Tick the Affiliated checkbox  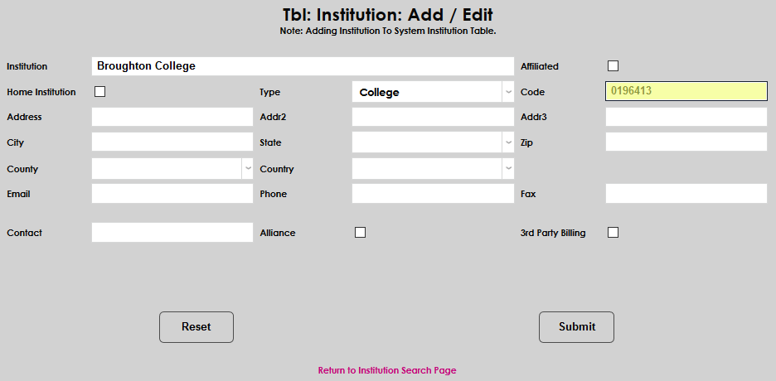pos(614,66)
